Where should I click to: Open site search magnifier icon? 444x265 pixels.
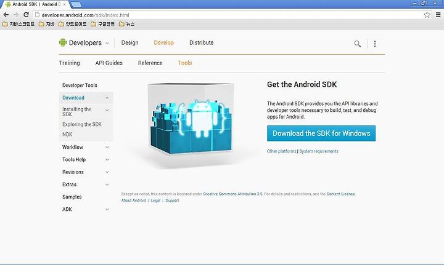tap(357, 44)
